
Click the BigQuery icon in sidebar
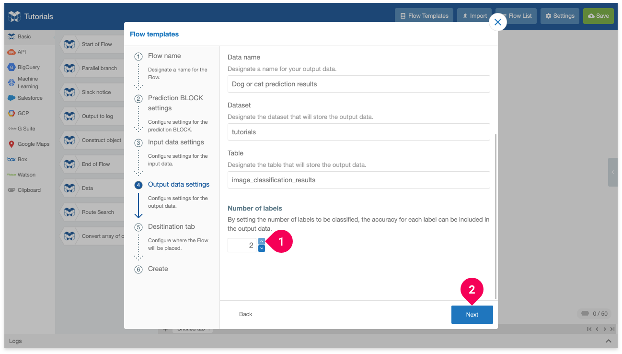point(12,67)
